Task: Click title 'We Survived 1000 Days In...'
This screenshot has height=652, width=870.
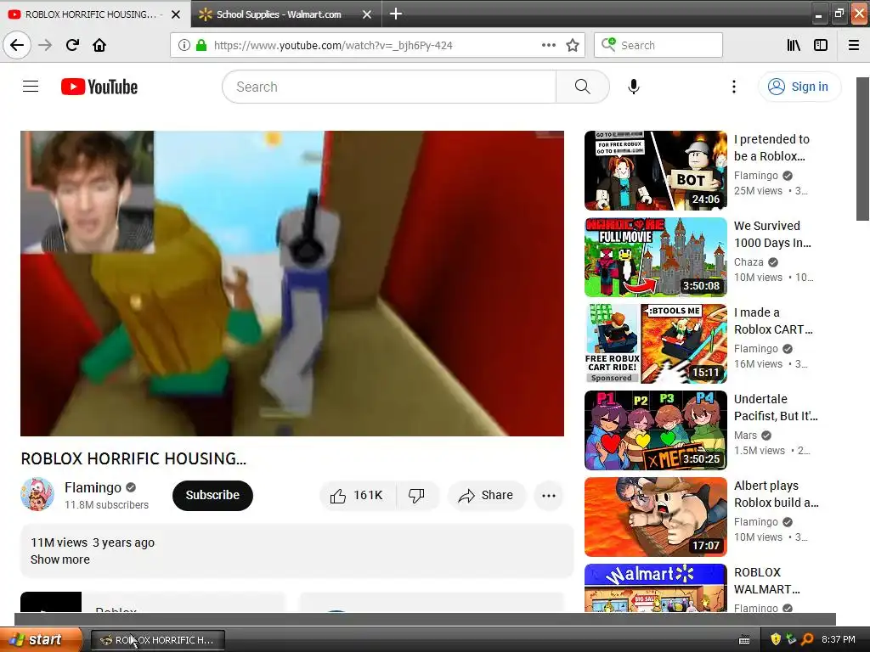Action: (x=772, y=234)
